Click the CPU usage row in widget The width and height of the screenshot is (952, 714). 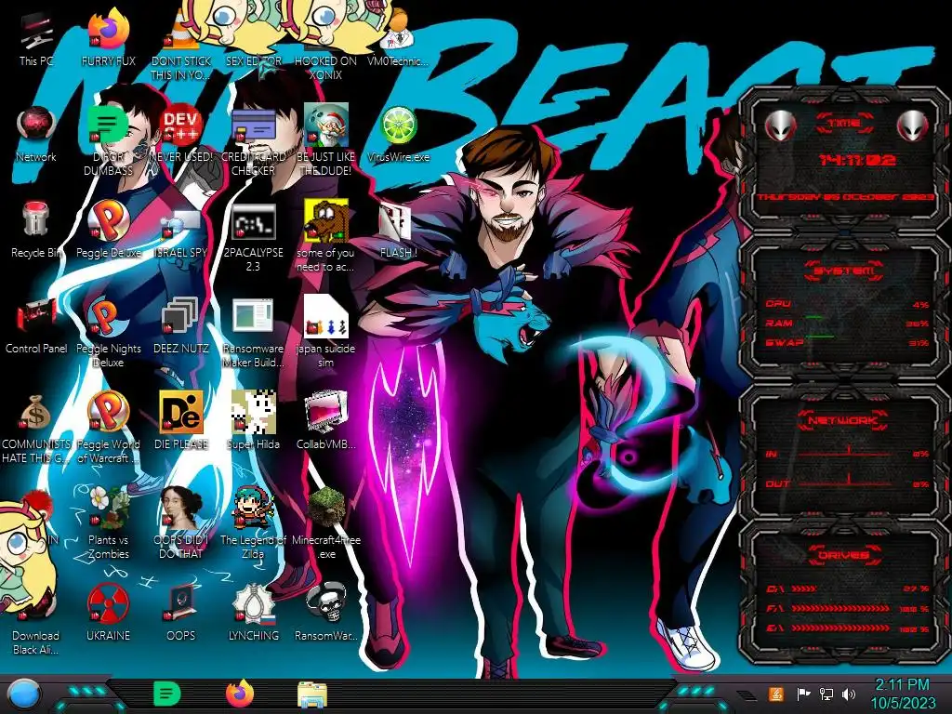(x=848, y=304)
